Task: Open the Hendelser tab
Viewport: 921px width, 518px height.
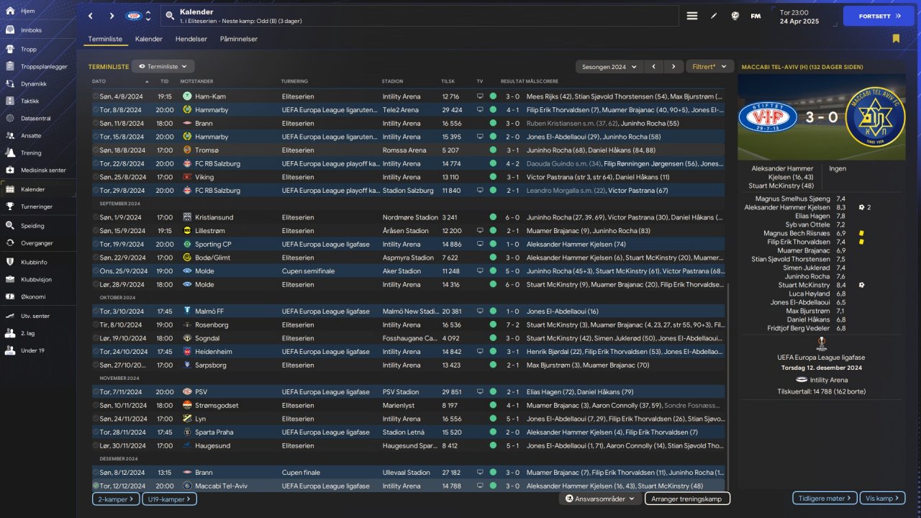Action: [x=191, y=39]
